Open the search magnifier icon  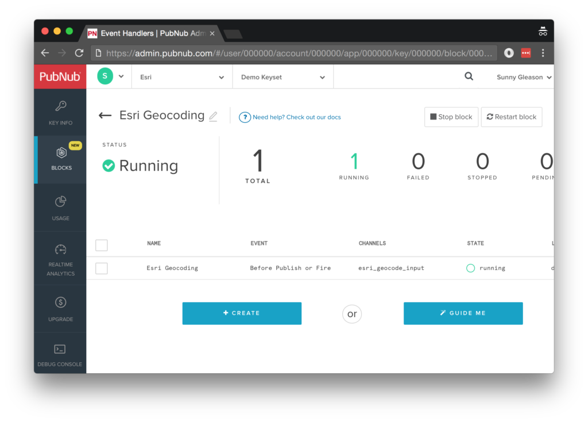tap(469, 76)
